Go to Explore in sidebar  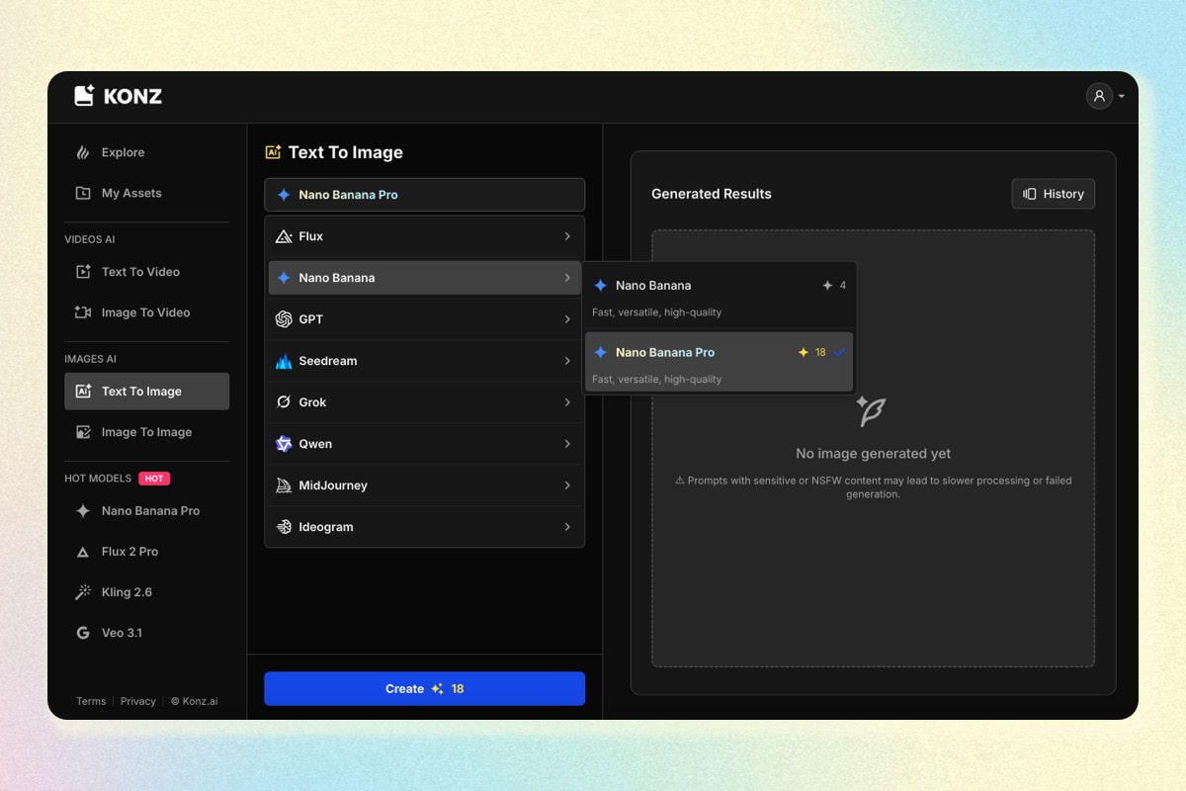146,152
